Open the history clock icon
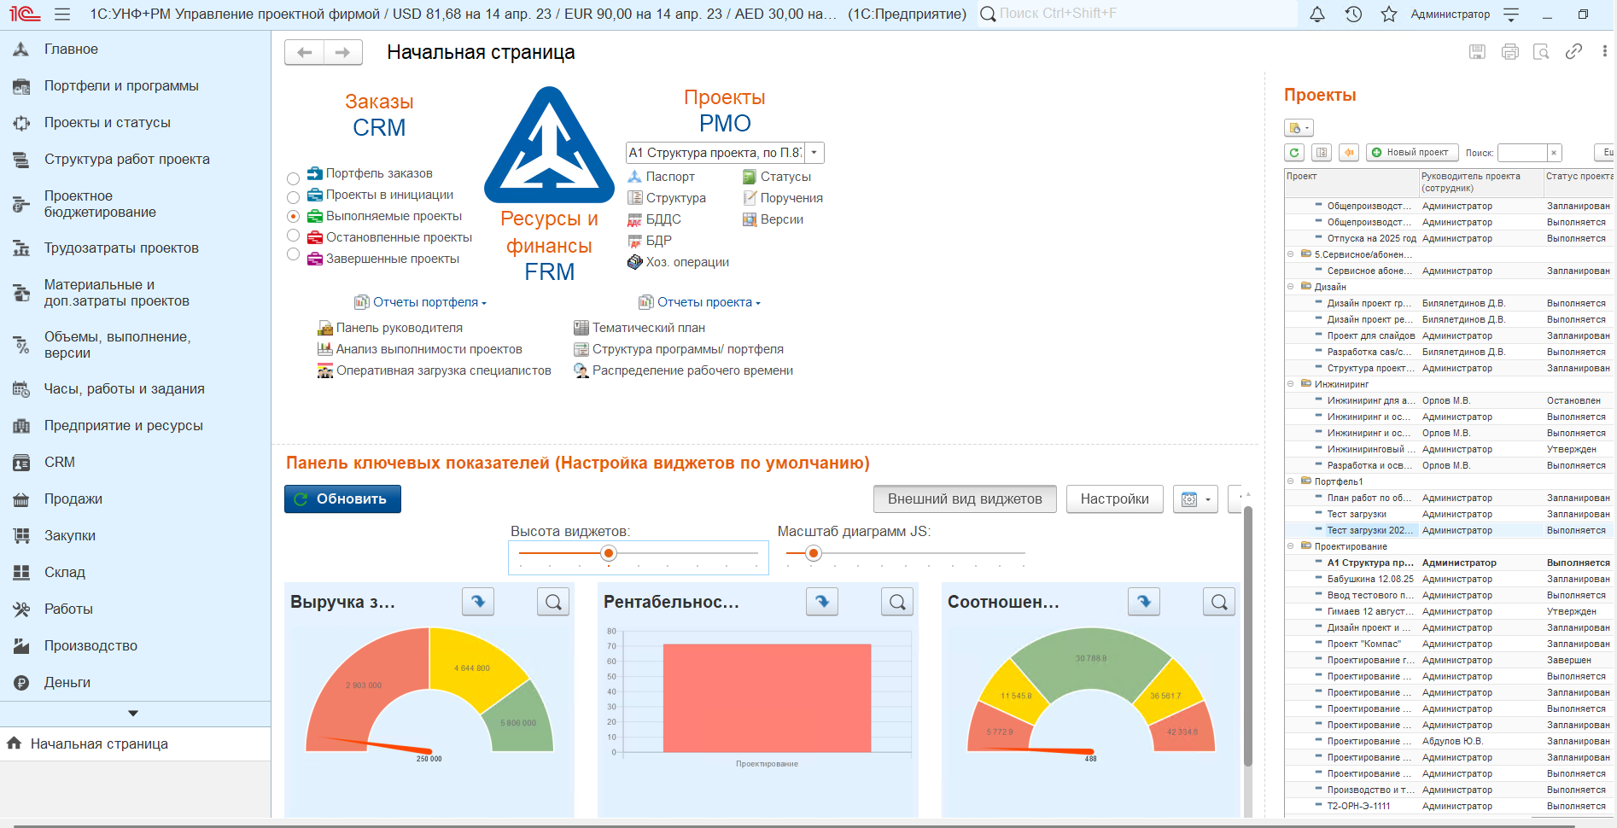The image size is (1617, 828). 1353,15
